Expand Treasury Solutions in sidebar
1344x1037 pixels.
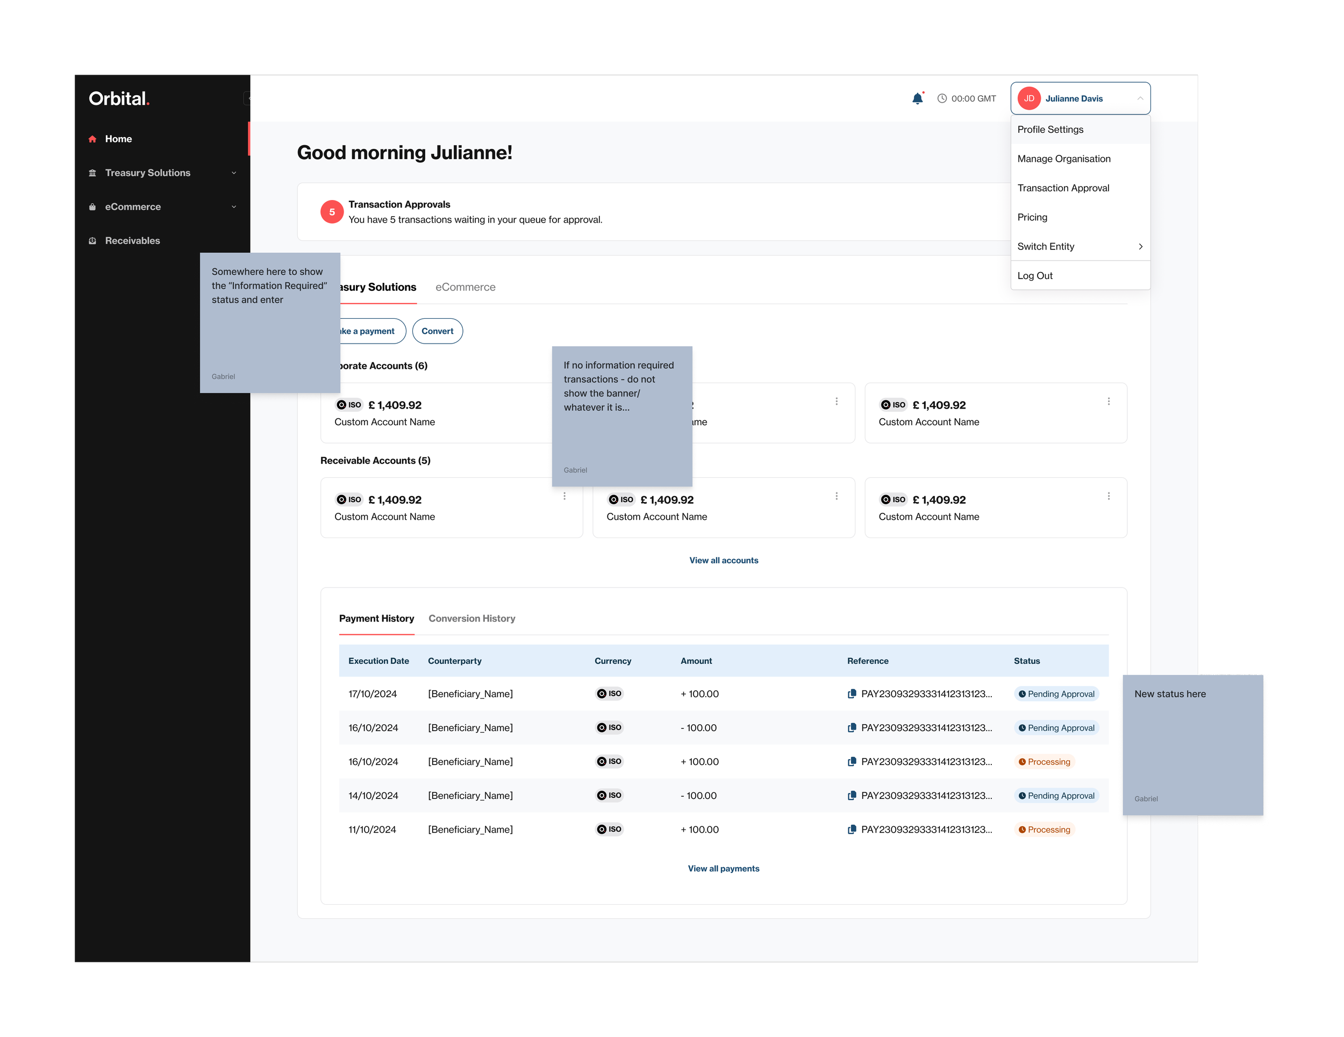pos(233,173)
